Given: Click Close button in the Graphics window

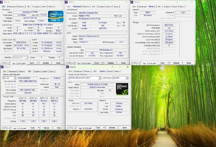Looking at the screenshot, I should tap(124, 128).
